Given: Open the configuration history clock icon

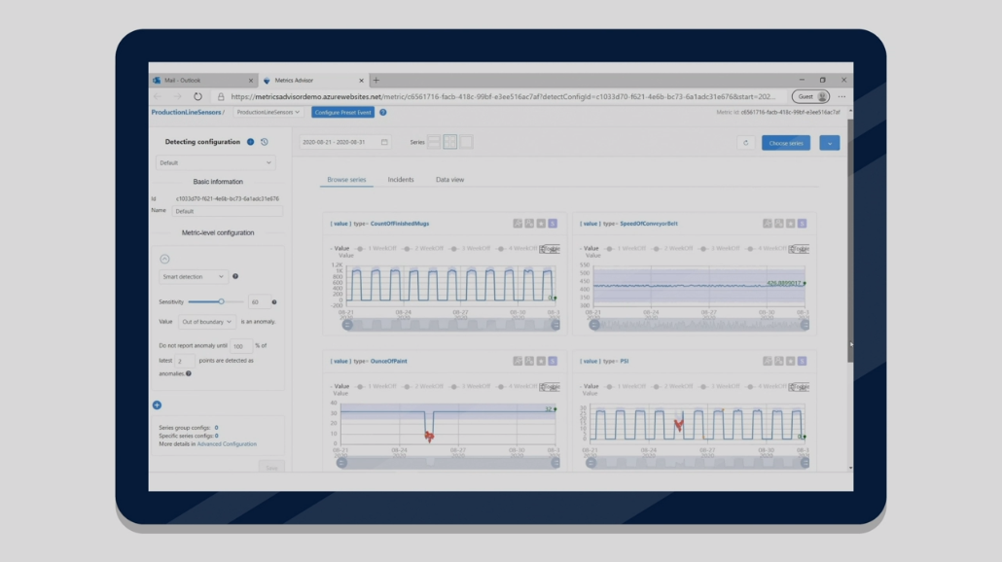Looking at the screenshot, I should coord(264,142).
